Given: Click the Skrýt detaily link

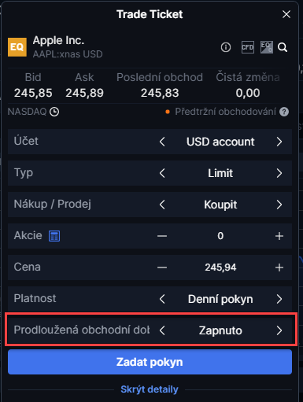Looking at the screenshot, I should coord(150,389).
